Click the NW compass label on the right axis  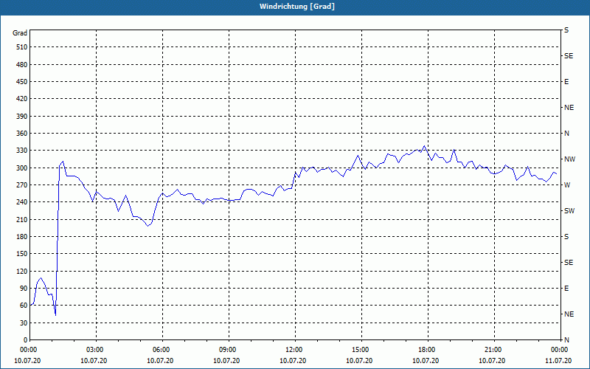tap(569, 159)
